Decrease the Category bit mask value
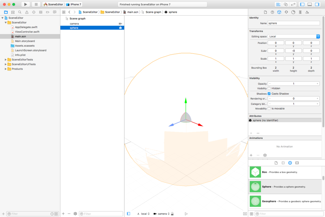 tap(270, 104)
